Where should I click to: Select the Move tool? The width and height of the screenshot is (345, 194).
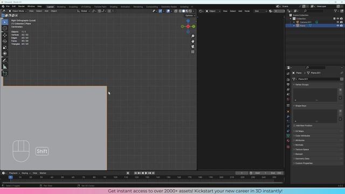coord(5,35)
